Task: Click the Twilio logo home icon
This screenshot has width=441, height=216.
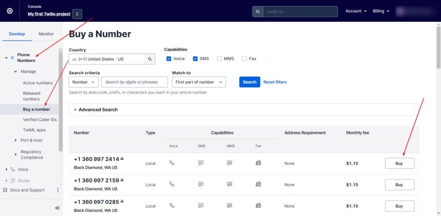Action: [x=9, y=11]
